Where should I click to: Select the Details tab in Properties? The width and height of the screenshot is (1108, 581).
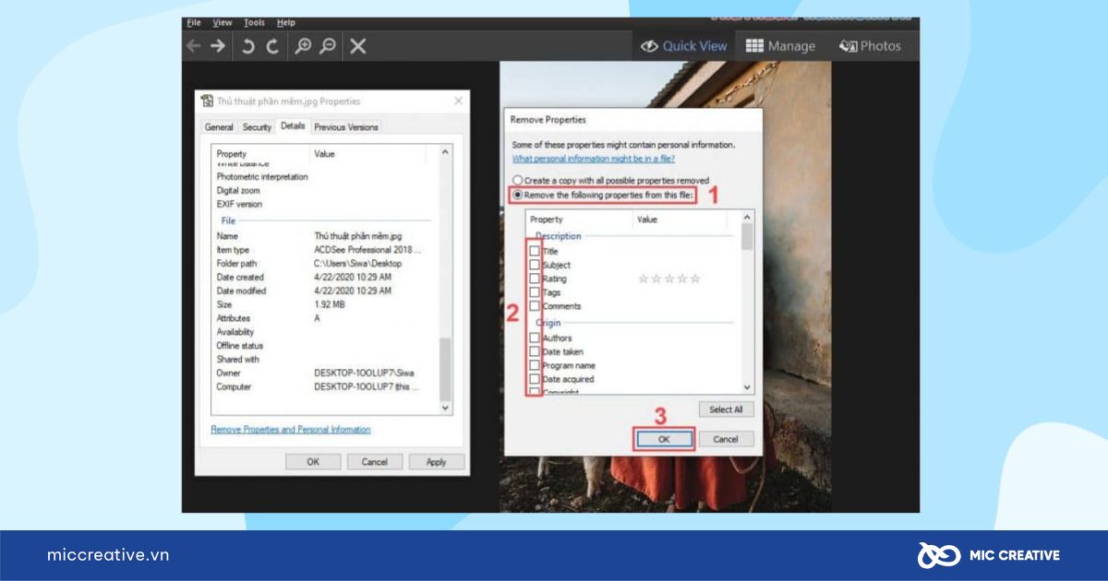[293, 126]
